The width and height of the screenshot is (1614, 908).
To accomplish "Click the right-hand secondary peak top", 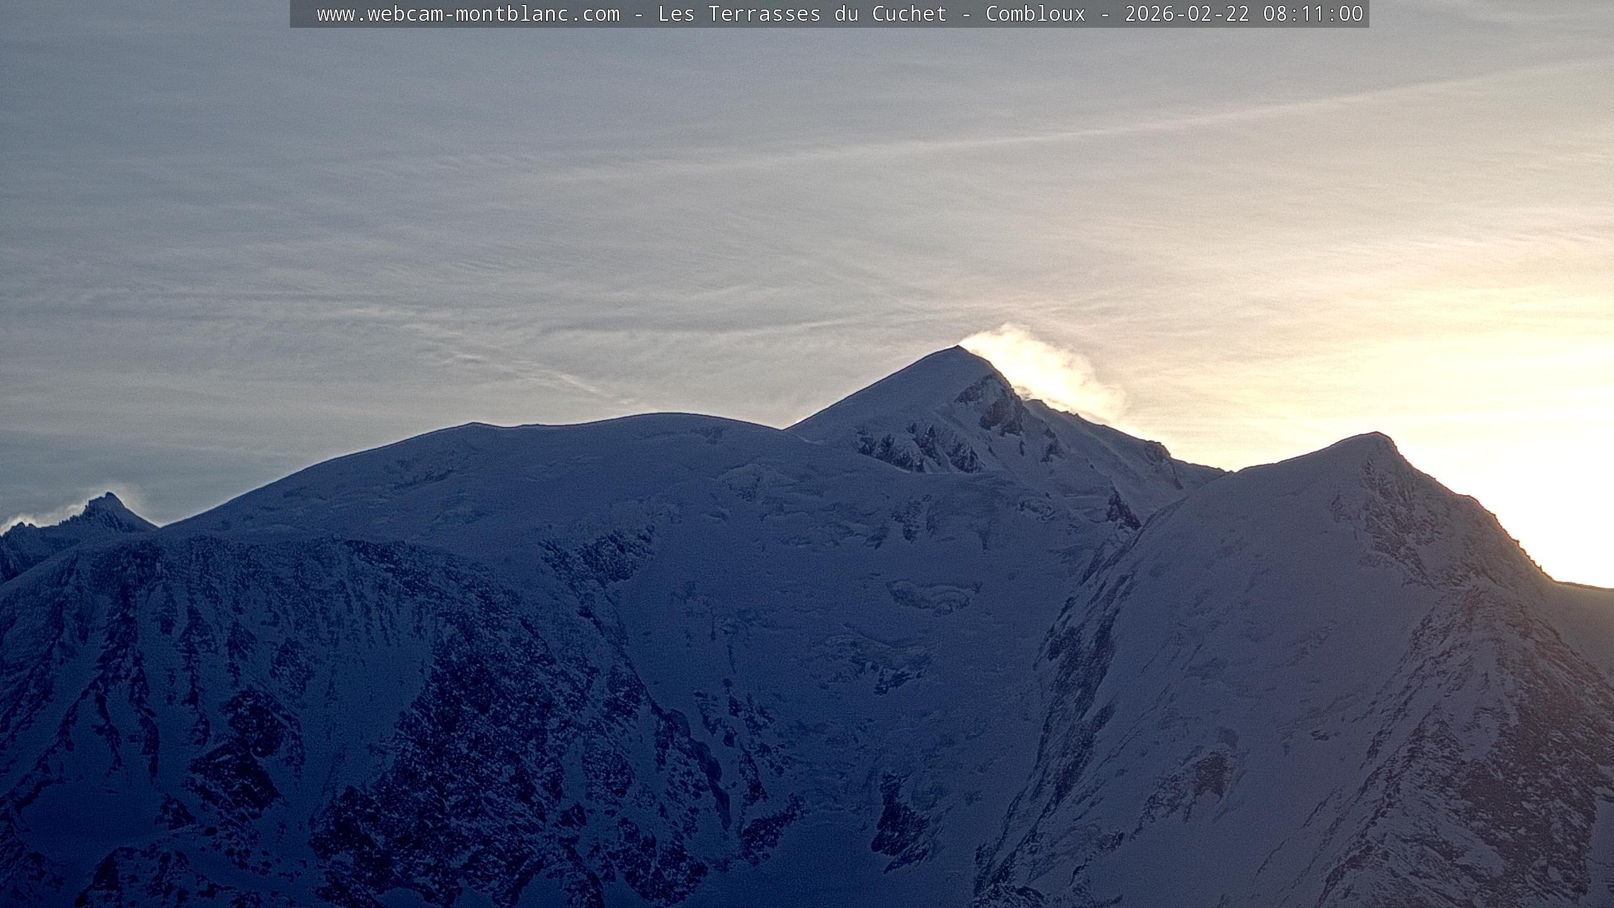I will pyautogui.click(x=1374, y=435).
